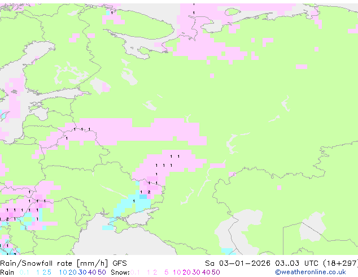This screenshot has width=358, height=277.
Task: Select the Rain legend value 20
Action: pos(73,272)
